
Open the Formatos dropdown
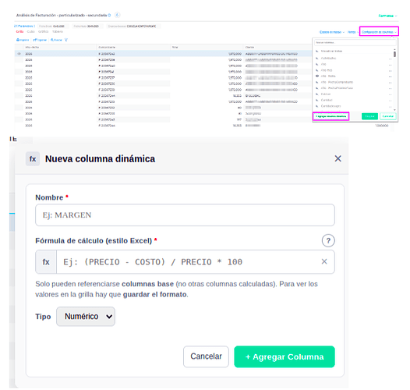pos(387,16)
